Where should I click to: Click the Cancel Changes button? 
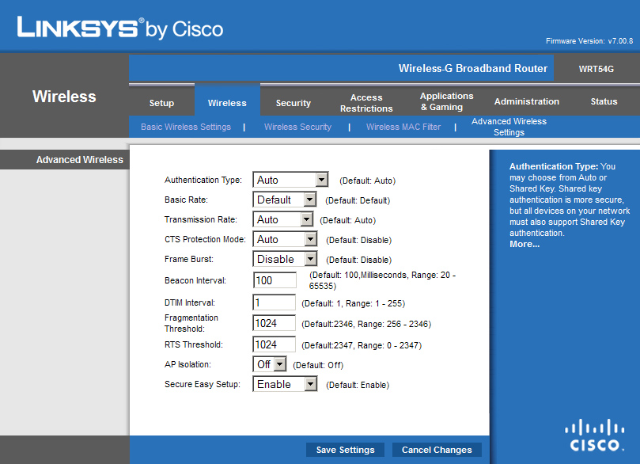coord(437,450)
